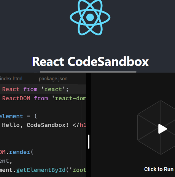
Task: Click the blue React atom logo
Action: coord(90,17)
